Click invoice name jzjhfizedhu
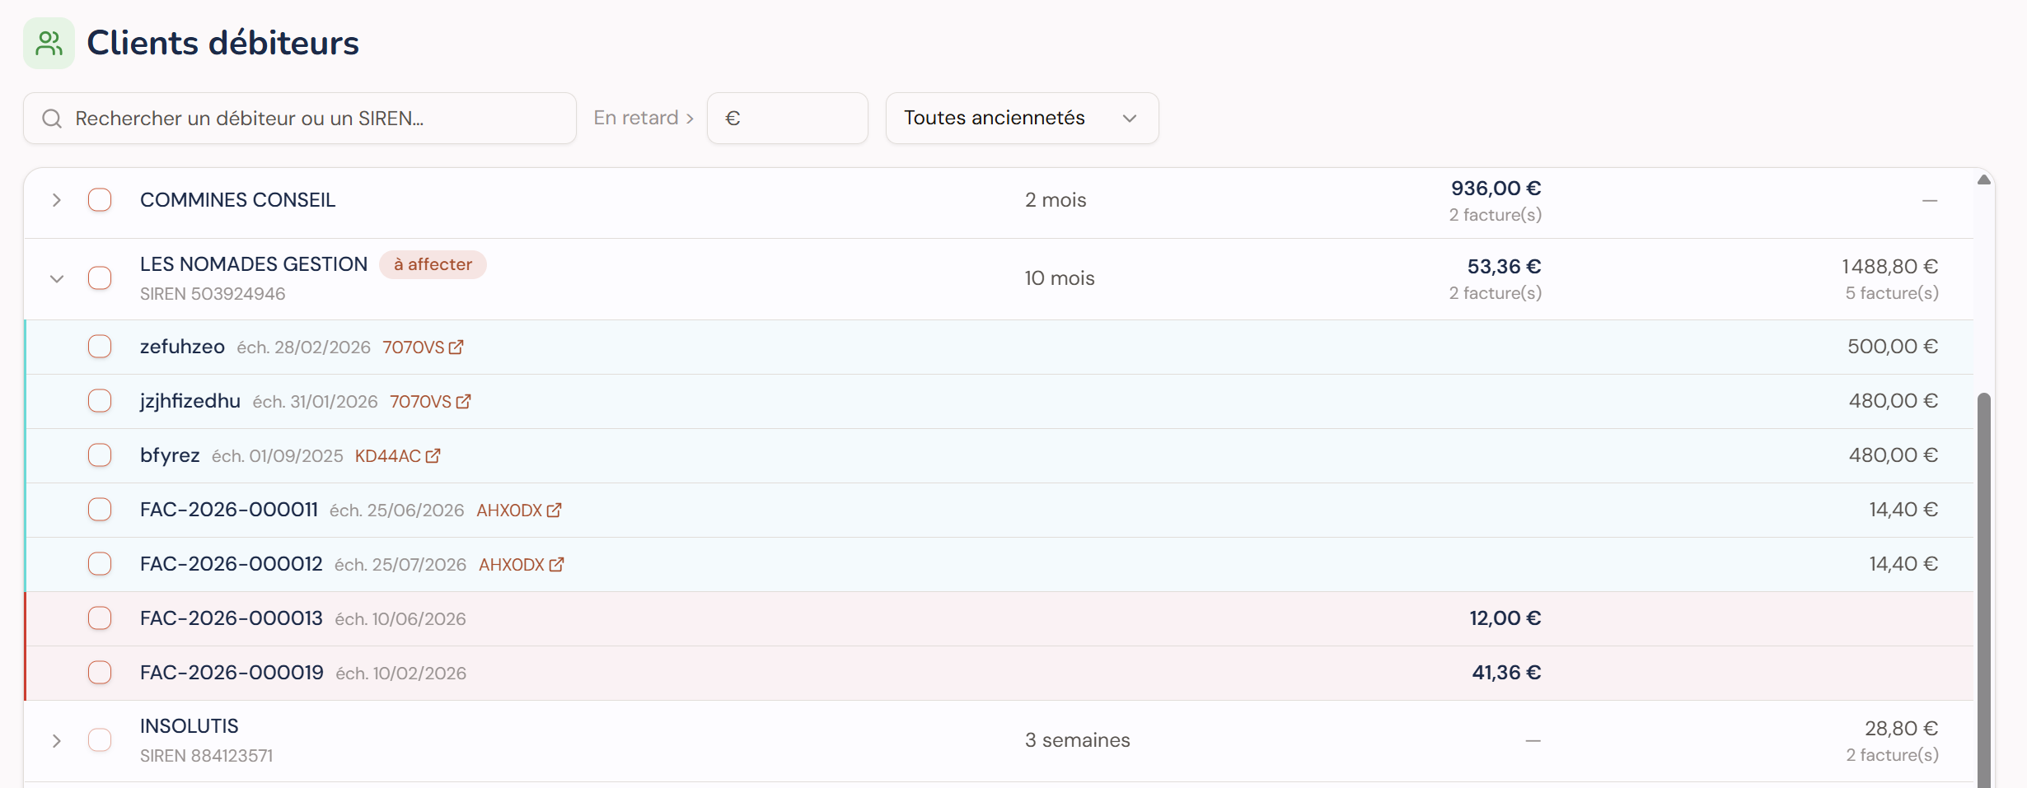2027x788 pixels. coord(190,401)
